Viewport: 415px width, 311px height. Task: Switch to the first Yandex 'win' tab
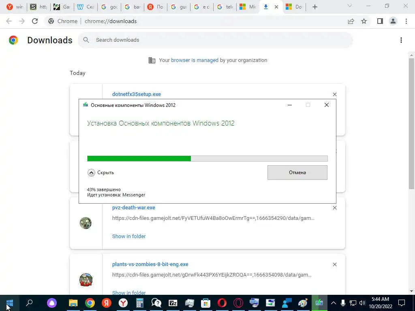(x=15, y=7)
